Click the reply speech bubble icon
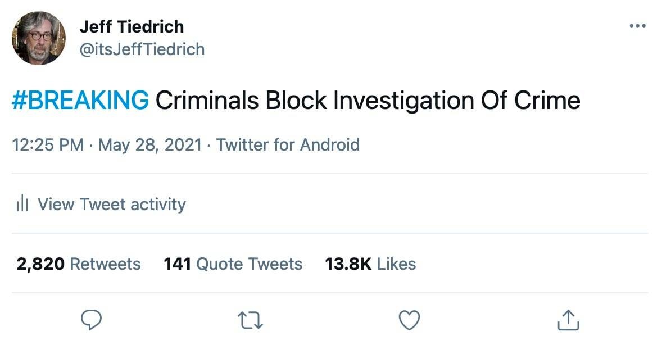 point(91,320)
